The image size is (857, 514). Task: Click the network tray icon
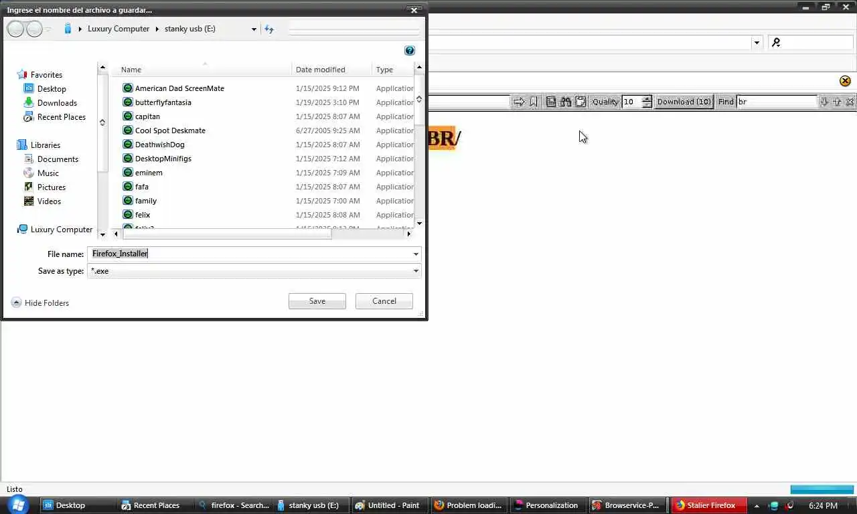[774, 505]
